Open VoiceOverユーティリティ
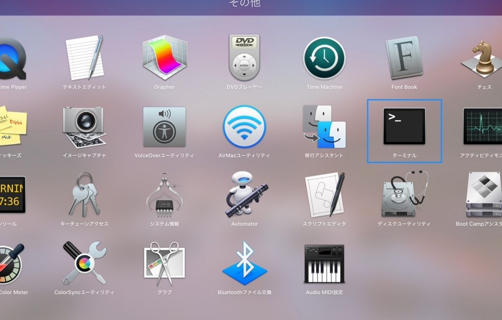The height and width of the screenshot is (320, 502). 164,127
